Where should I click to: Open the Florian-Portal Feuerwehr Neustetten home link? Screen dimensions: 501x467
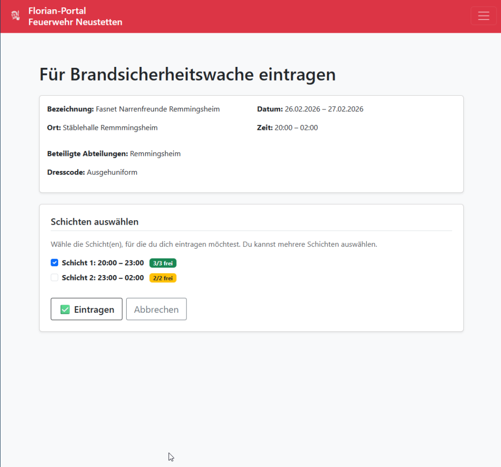pyautogui.click(x=75, y=16)
